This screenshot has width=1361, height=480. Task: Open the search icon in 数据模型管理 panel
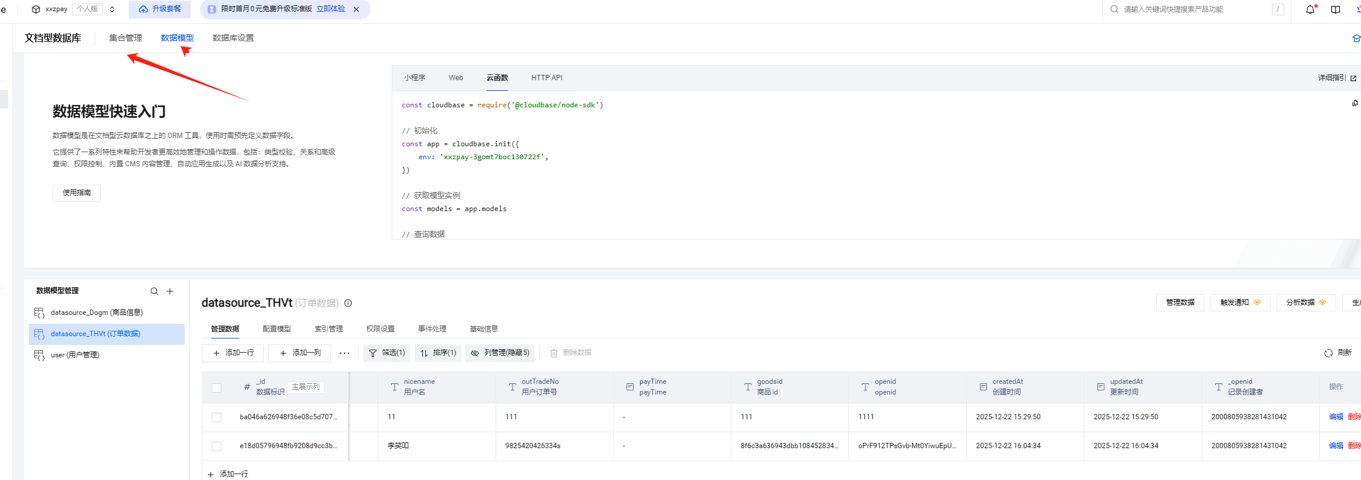pyautogui.click(x=155, y=291)
